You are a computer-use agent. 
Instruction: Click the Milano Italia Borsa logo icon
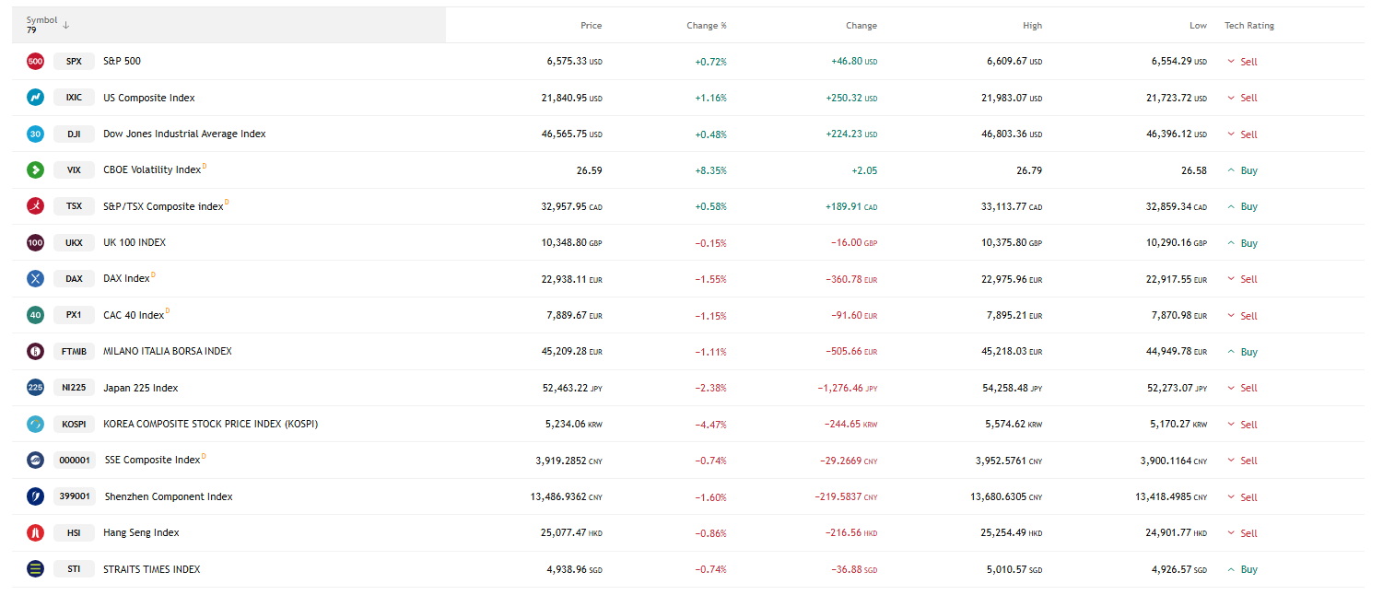tap(35, 352)
